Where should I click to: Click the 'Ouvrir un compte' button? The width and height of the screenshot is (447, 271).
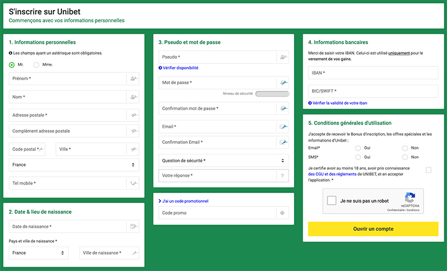pyautogui.click(x=373, y=229)
